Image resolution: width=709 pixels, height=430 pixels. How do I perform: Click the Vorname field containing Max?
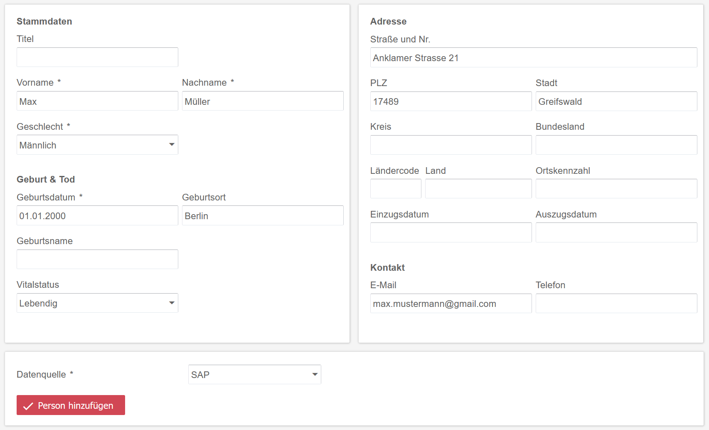97,101
